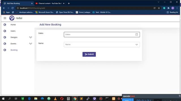Click the radui logo icon
The width and height of the screenshot is (181, 101).
12,18
